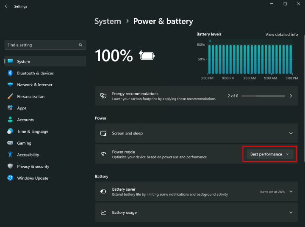The image size is (305, 227).
Task: Click the search magnifier icon
Action: (80, 45)
